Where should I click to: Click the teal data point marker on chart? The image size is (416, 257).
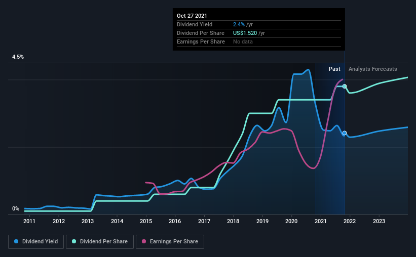pos(345,87)
